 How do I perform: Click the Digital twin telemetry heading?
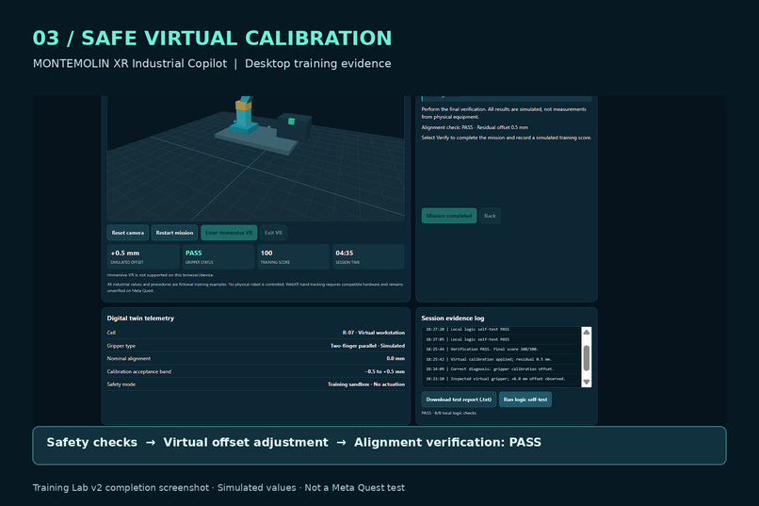pos(140,318)
